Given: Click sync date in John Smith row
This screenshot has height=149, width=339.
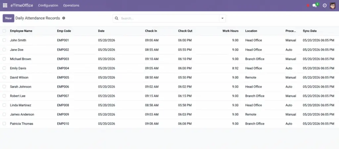Looking at the screenshot, I should tap(318, 40).
